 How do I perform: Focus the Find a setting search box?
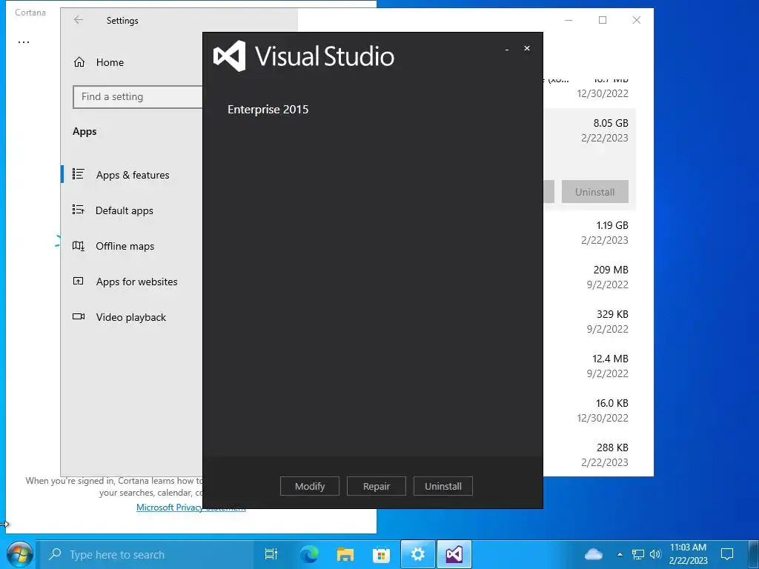137,97
